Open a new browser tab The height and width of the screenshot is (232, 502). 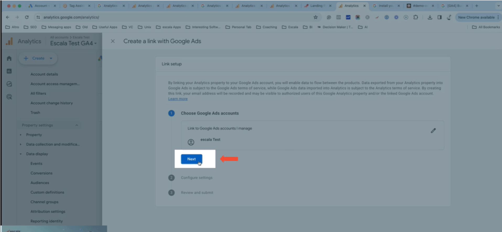click(x=477, y=5)
